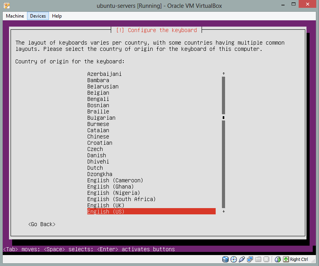Select Dutch keyboard
This screenshot has height=266, width=319.
(x=95, y=168)
